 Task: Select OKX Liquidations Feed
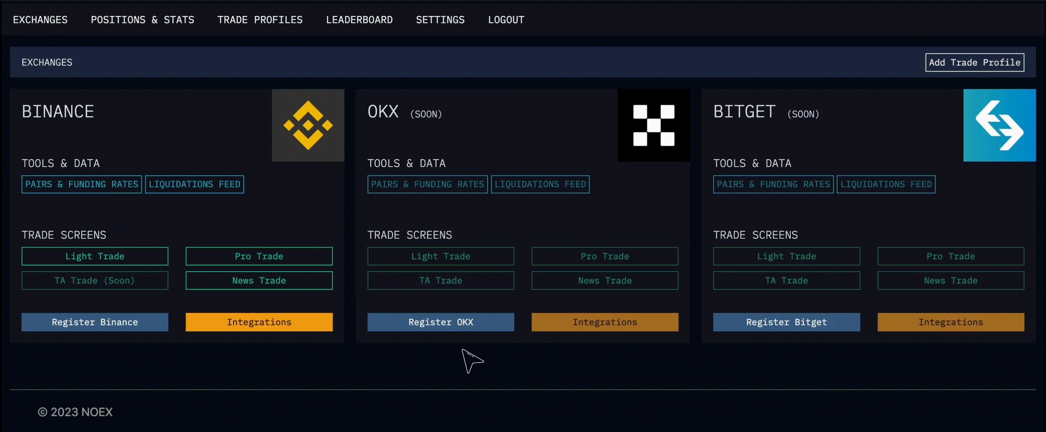(540, 184)
